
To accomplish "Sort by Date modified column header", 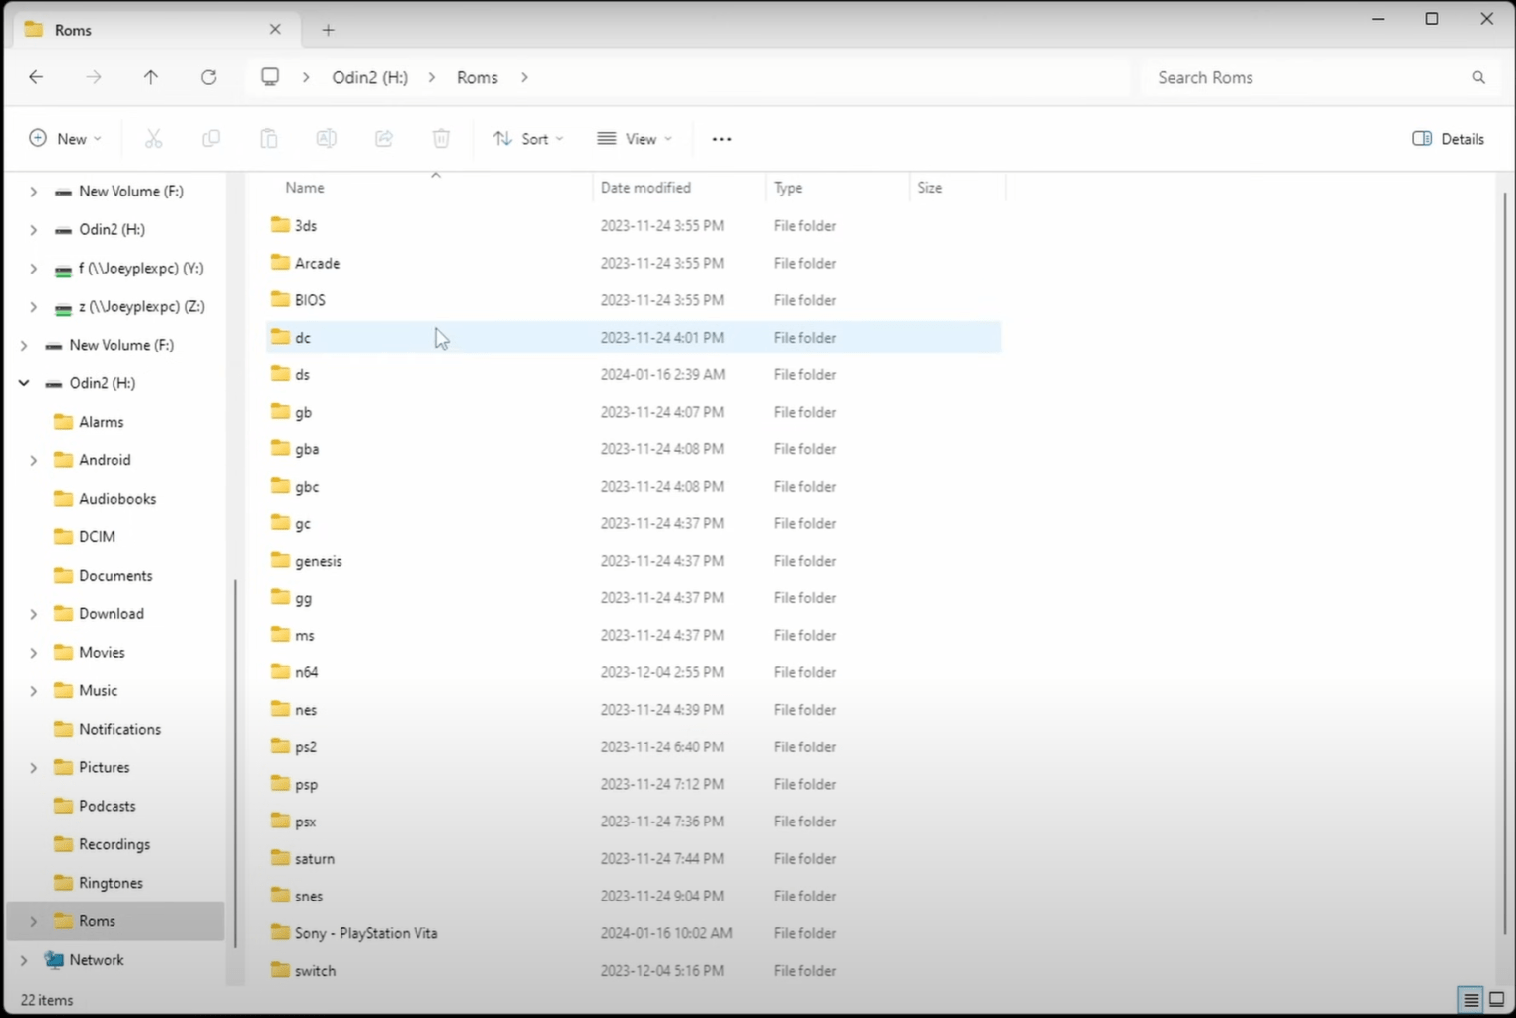I will (645, 188).
